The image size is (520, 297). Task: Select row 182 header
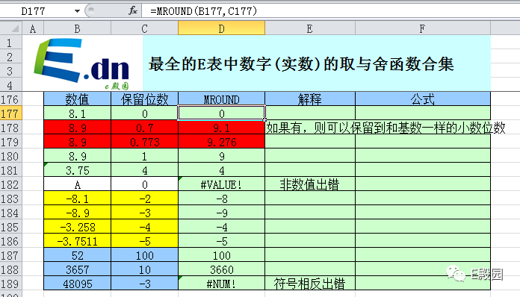pos(11,184)
